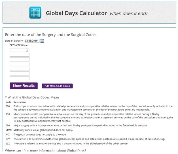
Task: Click the fifth CPT/HCPCS code box
Action: [x=20, y=69]
